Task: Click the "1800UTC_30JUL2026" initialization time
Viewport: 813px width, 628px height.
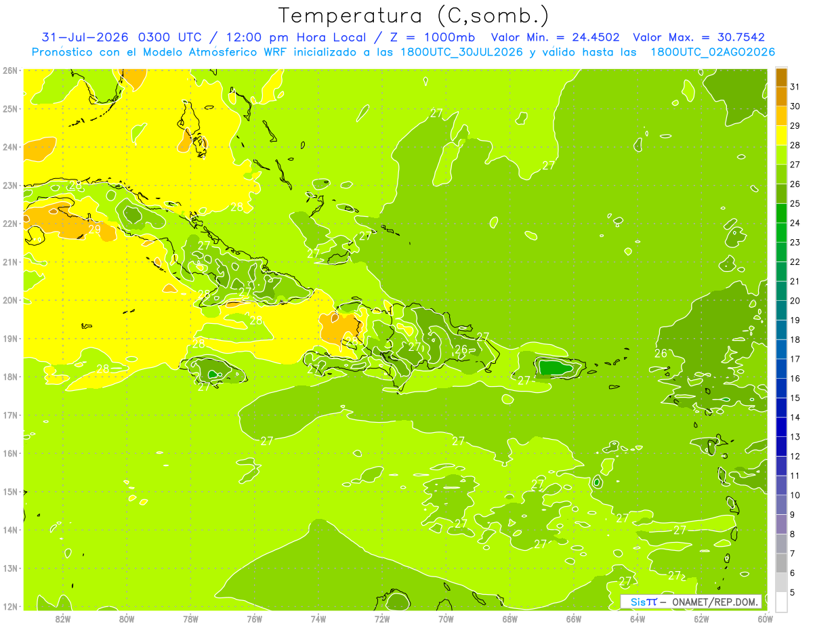Action: click(x=461, y=52)
